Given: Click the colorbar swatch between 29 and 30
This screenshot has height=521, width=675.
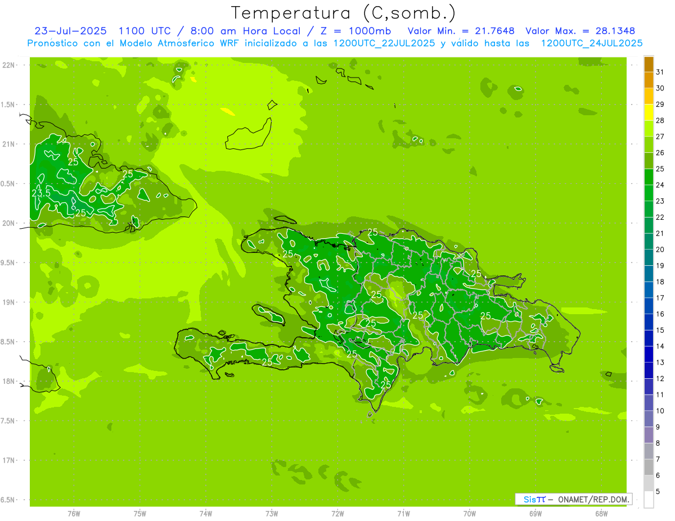Looking at the screenshot, I should point(649,96).
